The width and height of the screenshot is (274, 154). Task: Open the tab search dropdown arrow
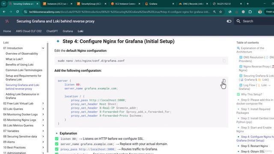coord(4,4)
